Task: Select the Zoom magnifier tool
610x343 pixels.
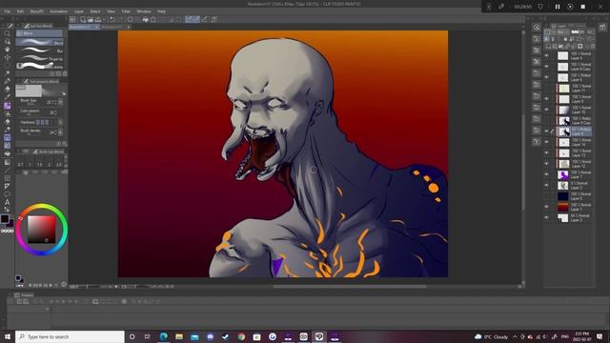Action: pos(7,34)
